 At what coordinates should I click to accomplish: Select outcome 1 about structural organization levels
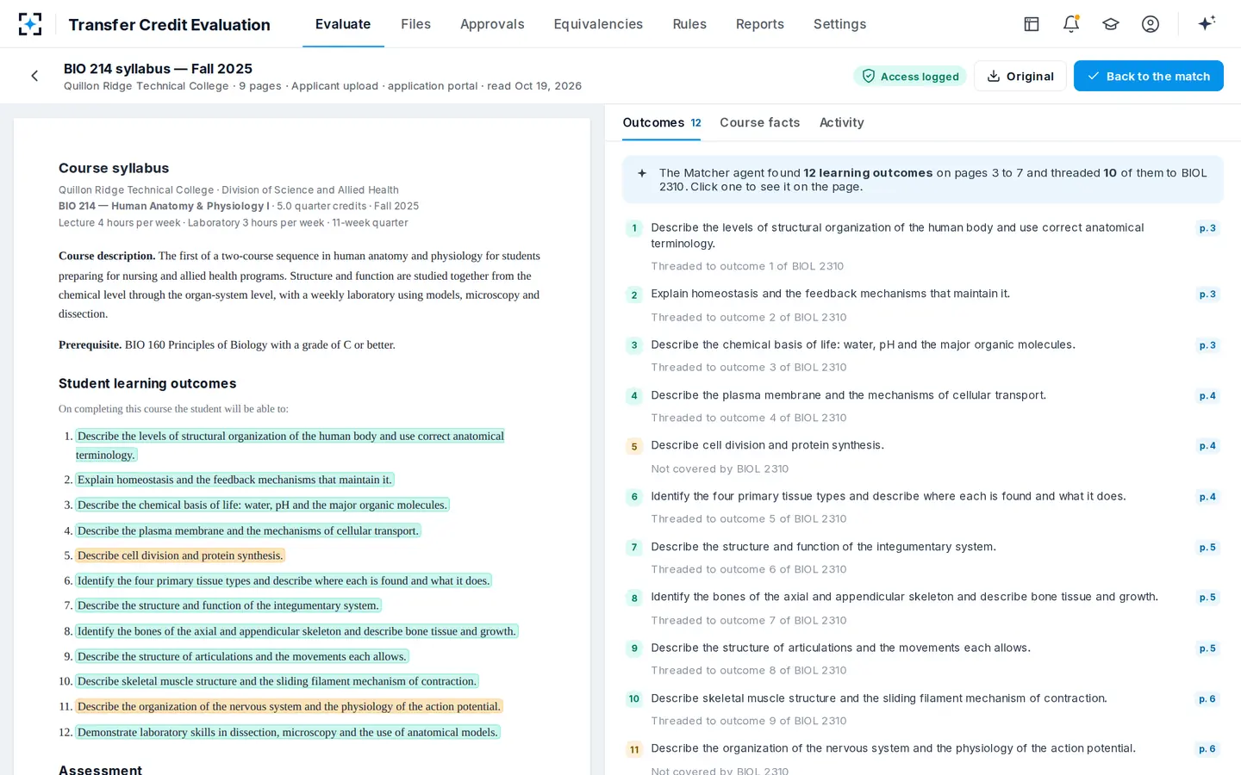pyautogui.click(x=922, y=246)
